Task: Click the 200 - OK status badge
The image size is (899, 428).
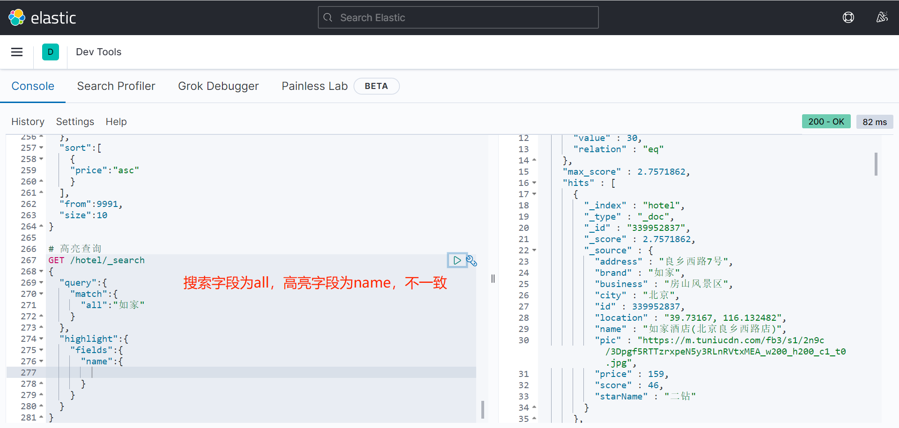Action: (826, 122)
